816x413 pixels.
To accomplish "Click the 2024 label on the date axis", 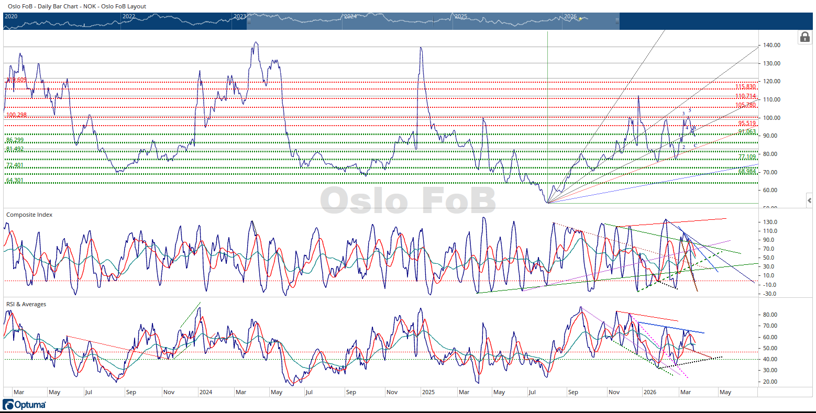I will pos(205,392).
